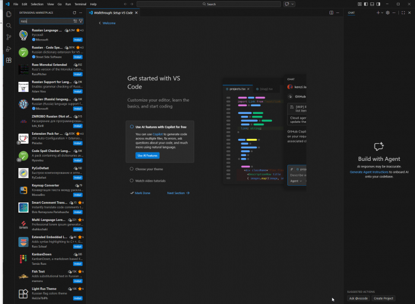Open the File menu
This screenshot has width=415, height=304.
click(15, 4)
